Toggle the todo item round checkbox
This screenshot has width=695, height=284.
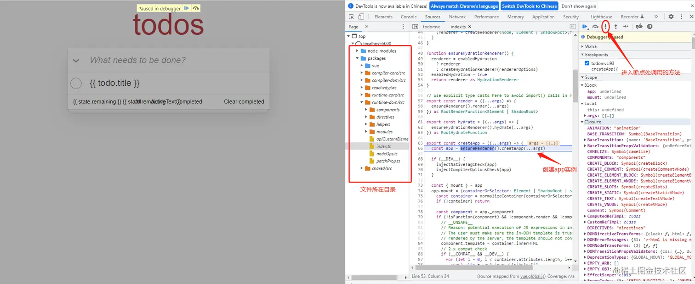(x=76, y=83)
